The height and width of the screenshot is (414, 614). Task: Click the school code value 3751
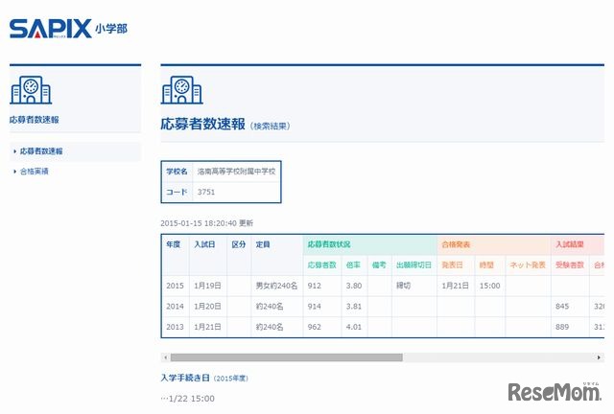[x=206, y=192]
